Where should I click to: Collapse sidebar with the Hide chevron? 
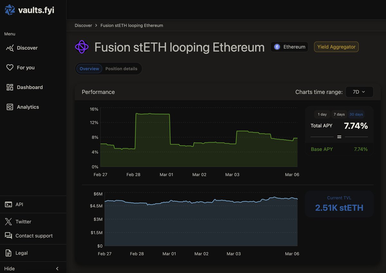[57, 269]
